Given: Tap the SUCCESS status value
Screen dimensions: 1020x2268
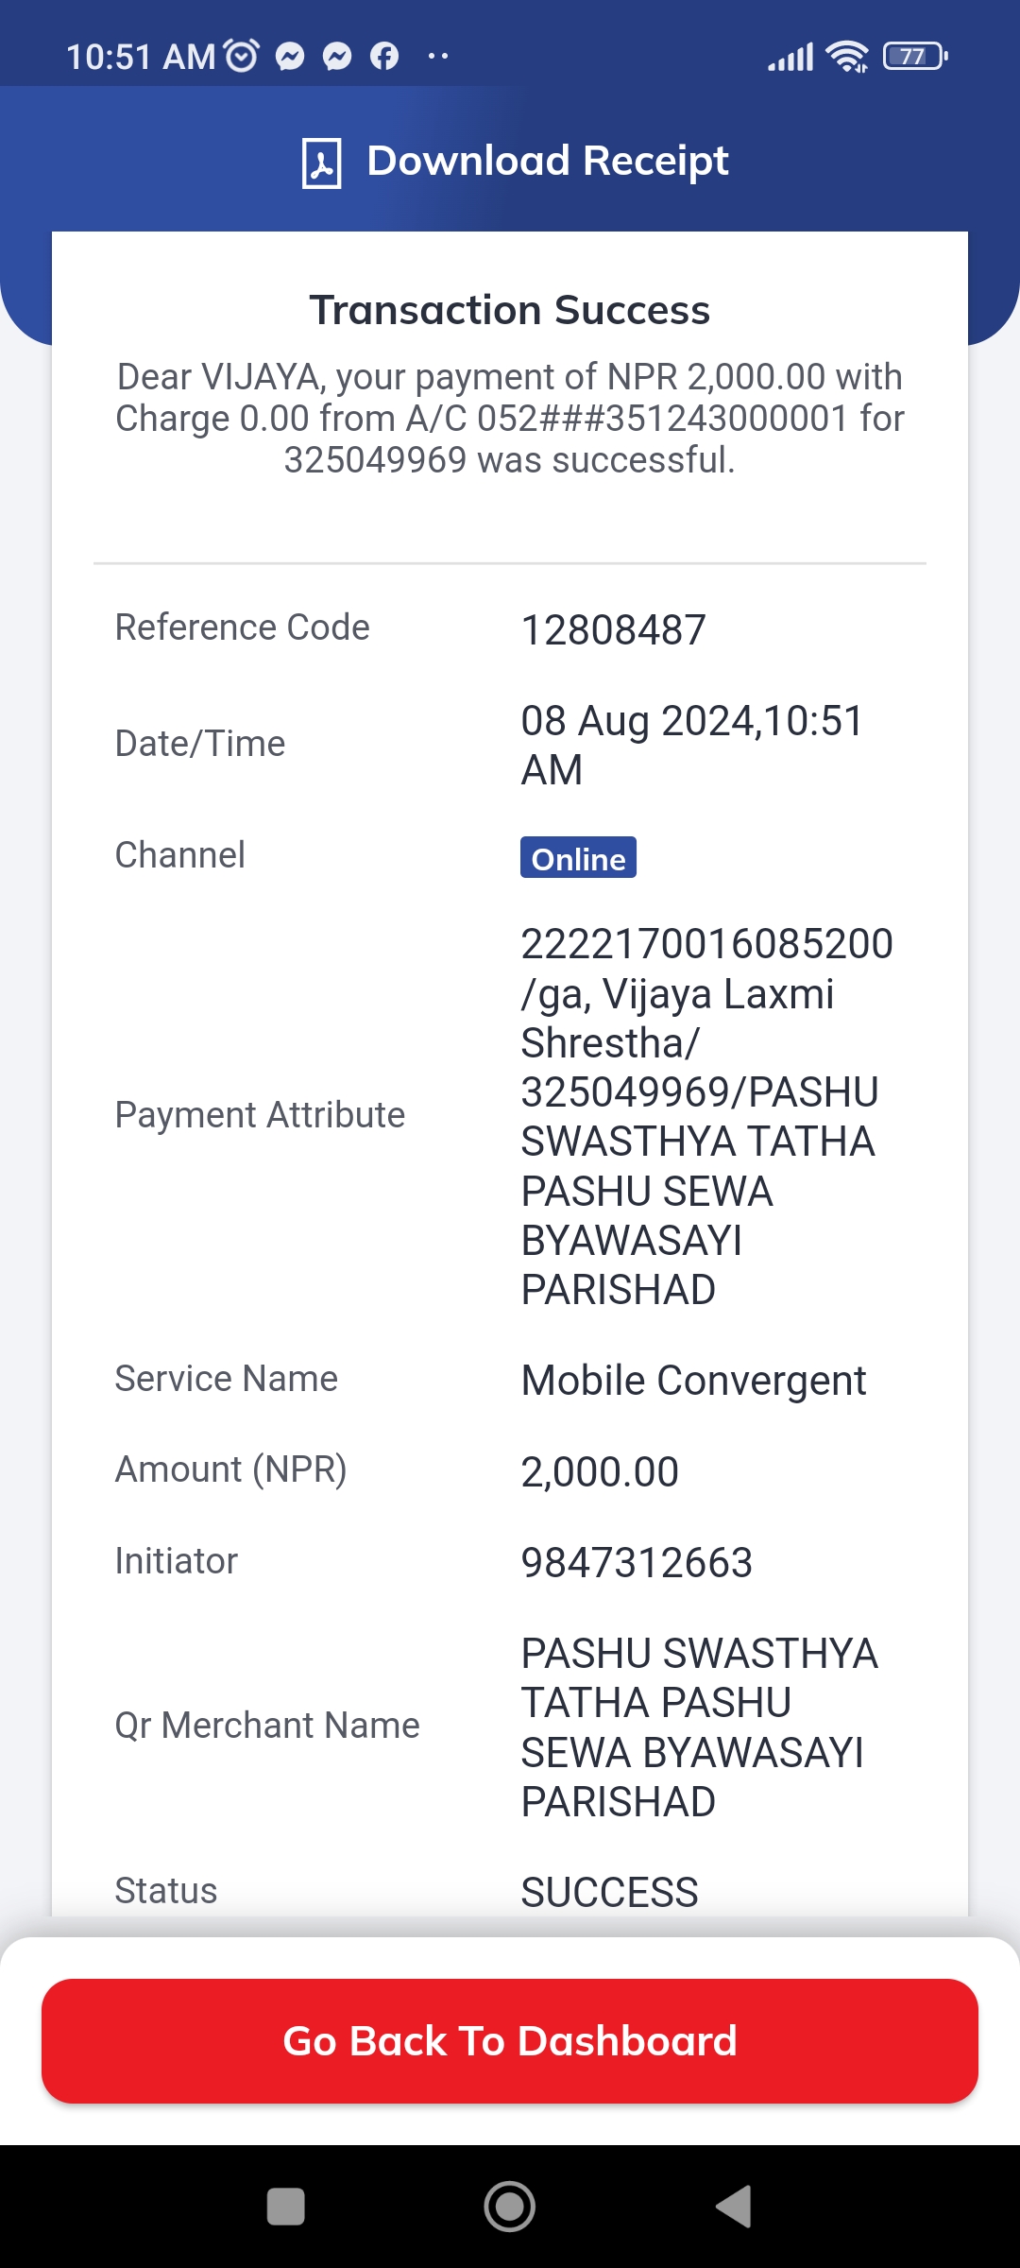Looking at the screenshot, I should (x=610, y=1893).
